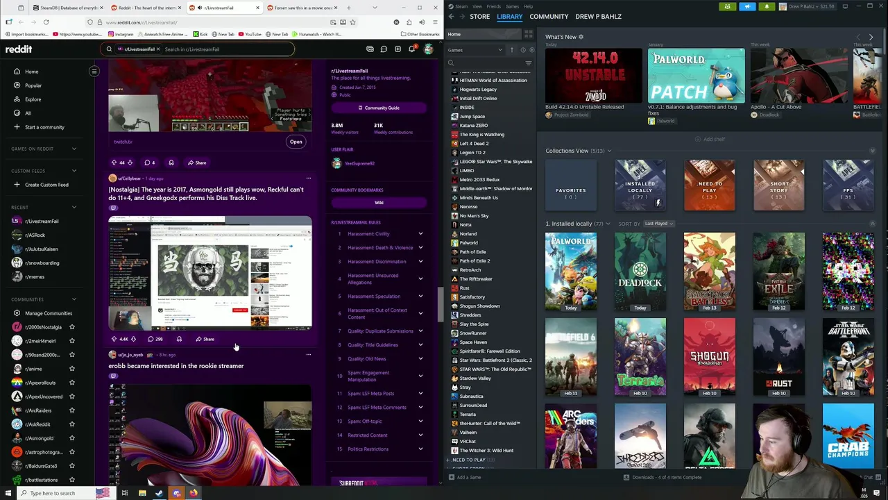The height and width of the screenshot is (500, 888).
Task: Click Steam library recent clock filter icon
Action: click(523, 50)
